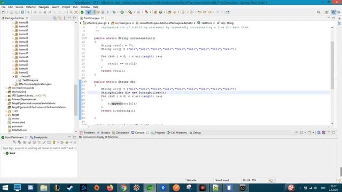Viewport: 342px width, 192px height.
Task: Switch to the Call Hierarchy tab
Action: [x=177, y=133]
